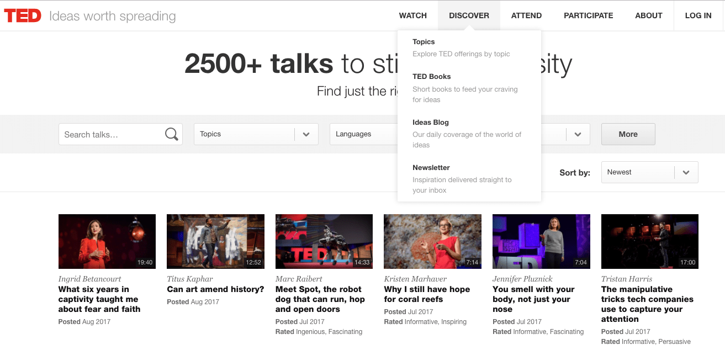Image resolution: width=725 pixels, height=350 pixels.
Task: Click the speaker name Jennifer Pluznick
Action: (x=522, y=279)
